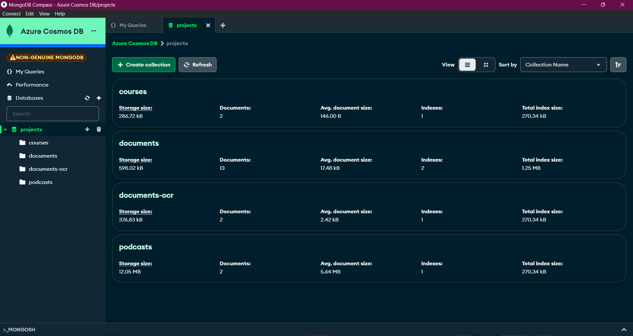Screen dimensions: 633x336
Task: Minimize the MongoDB Compass window
Action: (x=584, y=5)
